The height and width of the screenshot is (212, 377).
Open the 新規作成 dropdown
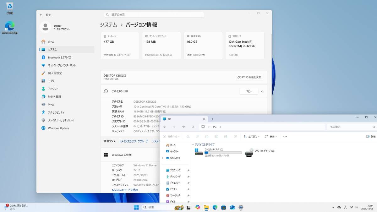click(x=172, y=136)
